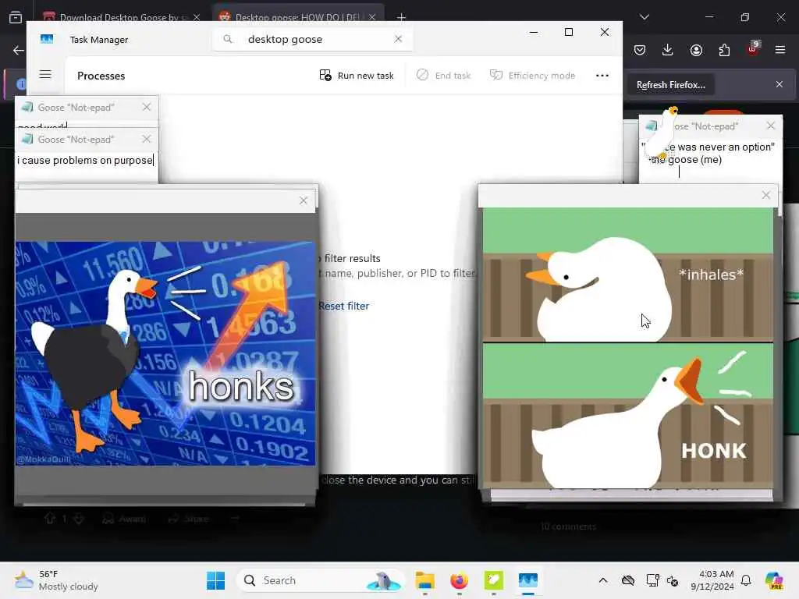This screenshot has height=599, width=799.
Task: Open weather widget 56°F Mostly cloudy
Action: pos(56,580)
